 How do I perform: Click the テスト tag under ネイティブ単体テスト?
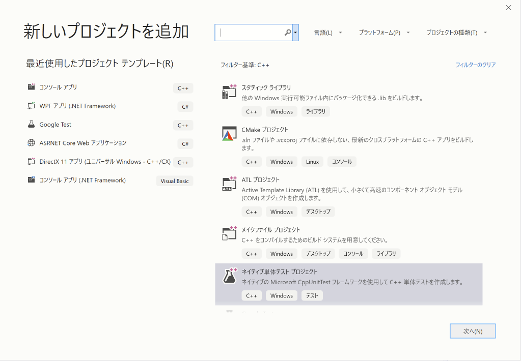(x=312, y=295)
